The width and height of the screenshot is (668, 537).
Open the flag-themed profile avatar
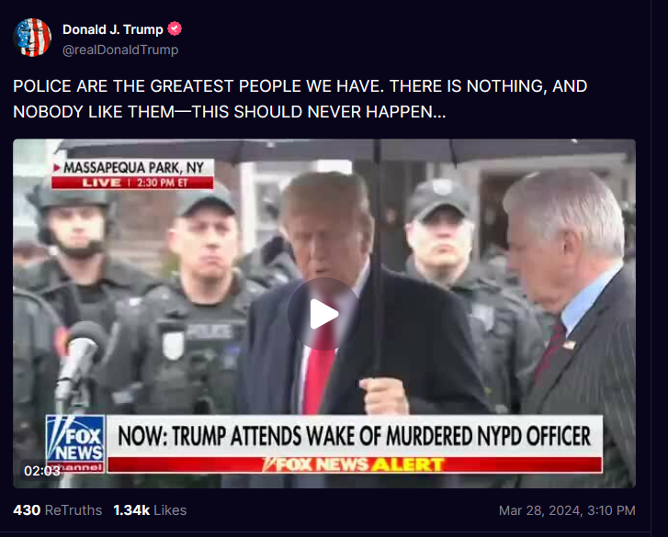pyautogui.click(x=32, y=38)
